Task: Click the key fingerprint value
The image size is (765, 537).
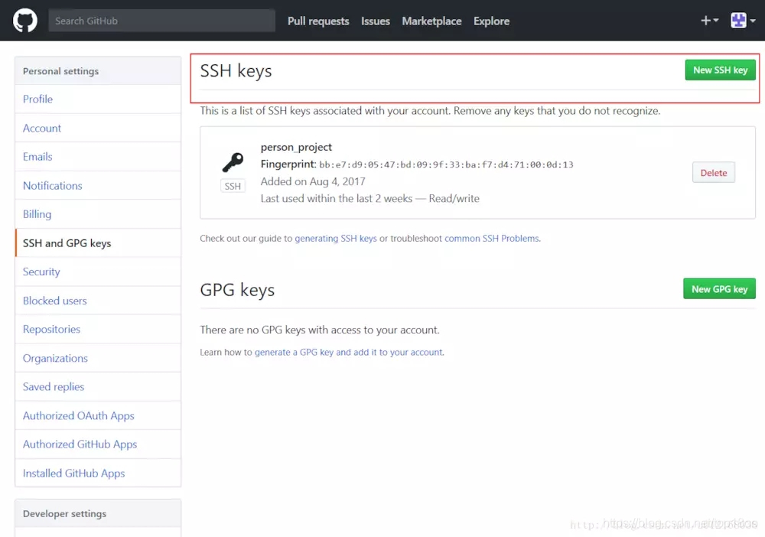Action: (x=447, y=165)
